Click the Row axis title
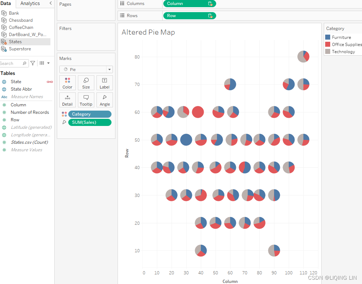Image resolution: width=362 pixels, height=284 pixels. (x=127, y=153)
